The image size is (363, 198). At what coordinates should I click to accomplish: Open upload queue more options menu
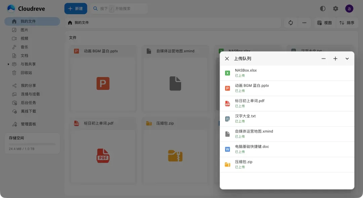tap(323, 59)
